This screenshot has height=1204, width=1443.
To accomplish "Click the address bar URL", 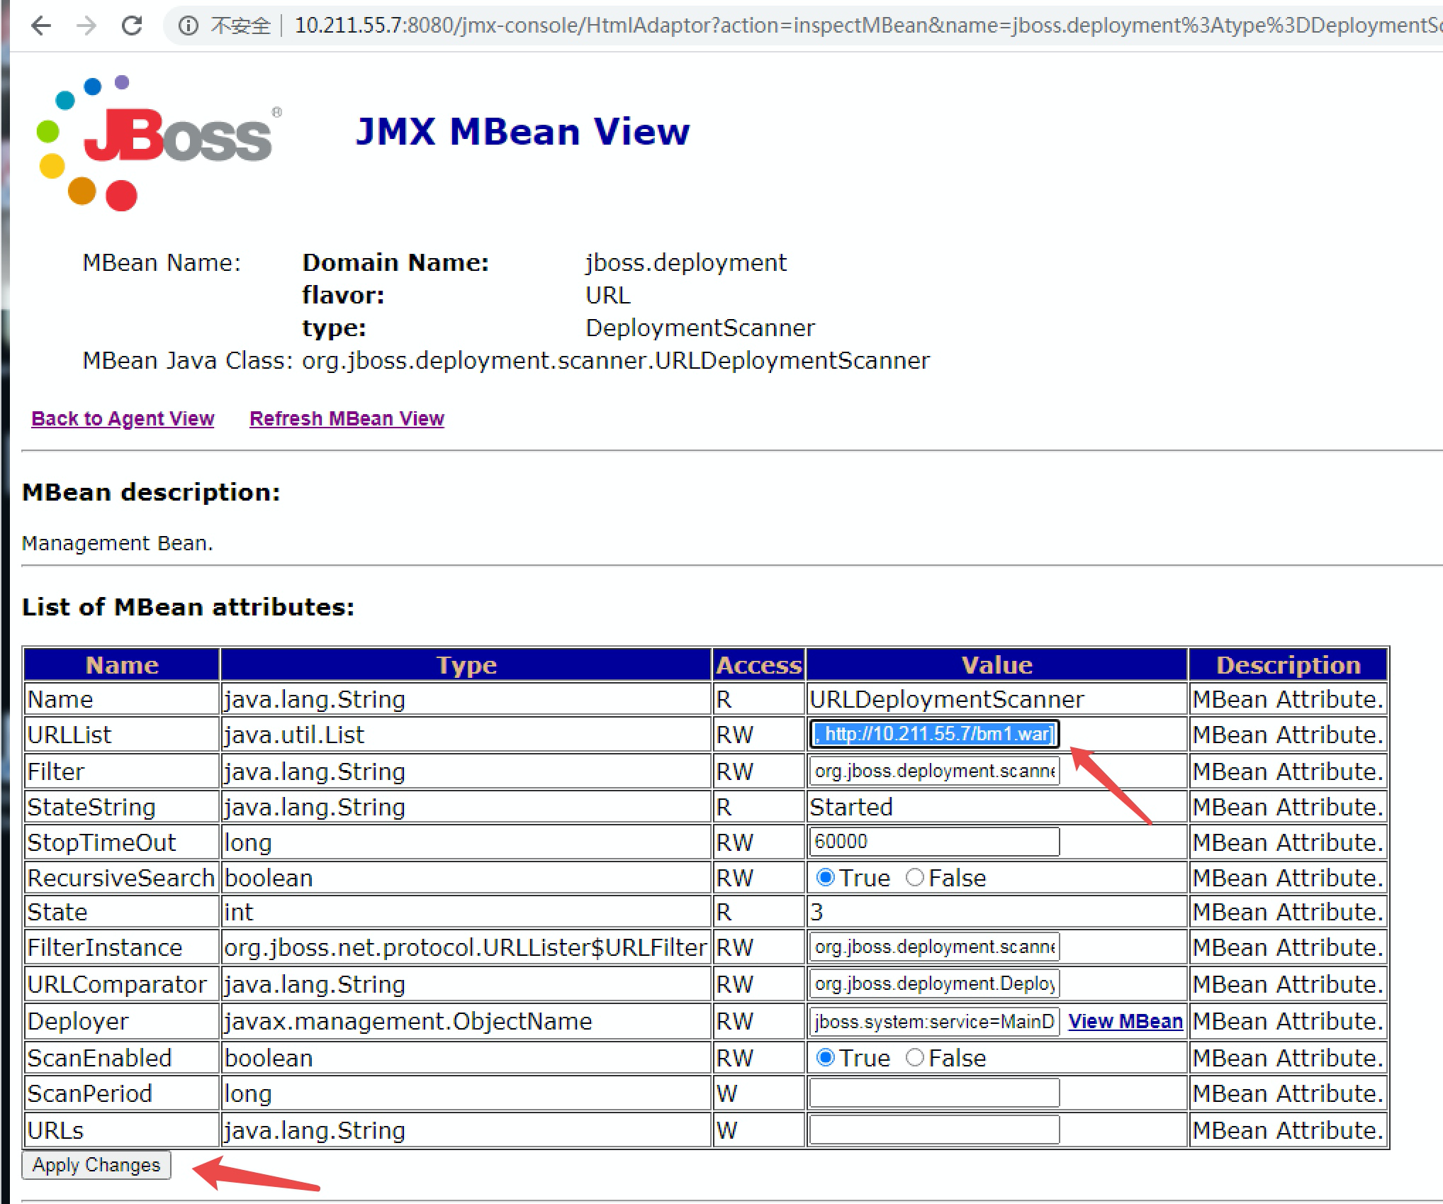I will tap(868, 26).
